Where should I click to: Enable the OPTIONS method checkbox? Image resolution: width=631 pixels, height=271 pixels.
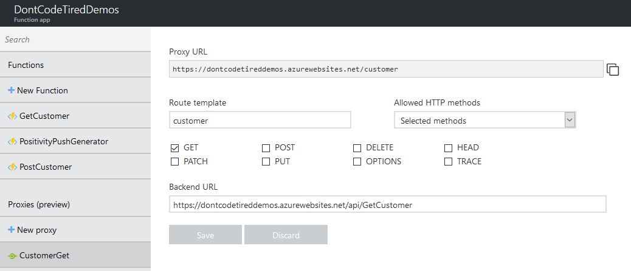(x=357, y=162)
